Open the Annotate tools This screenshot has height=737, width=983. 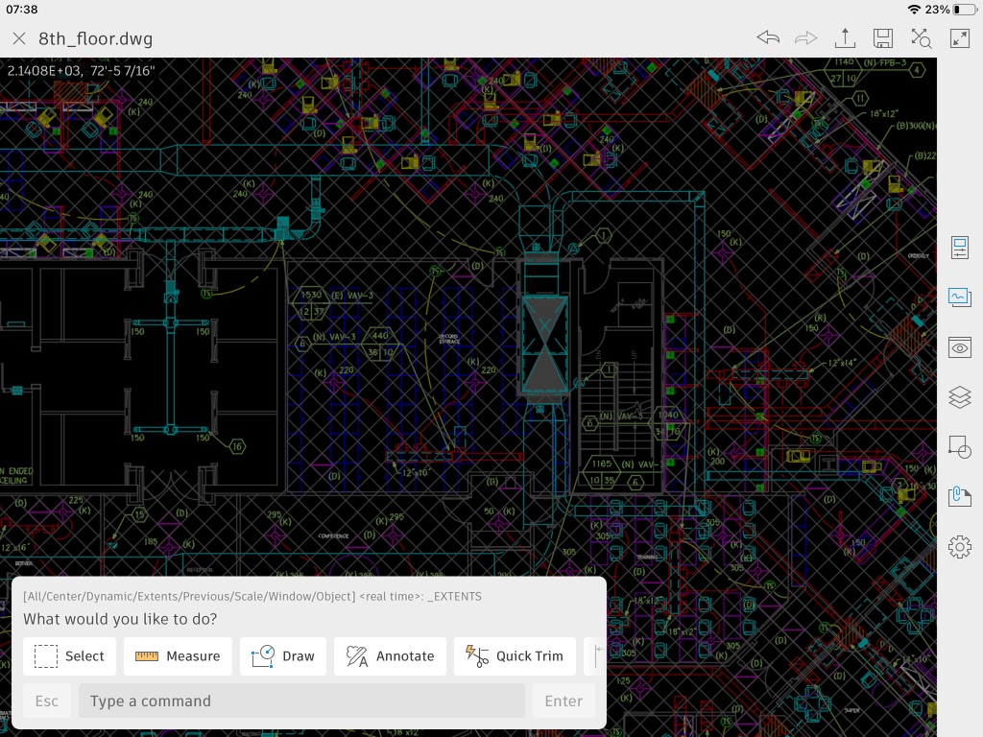[x=390, y=656]
